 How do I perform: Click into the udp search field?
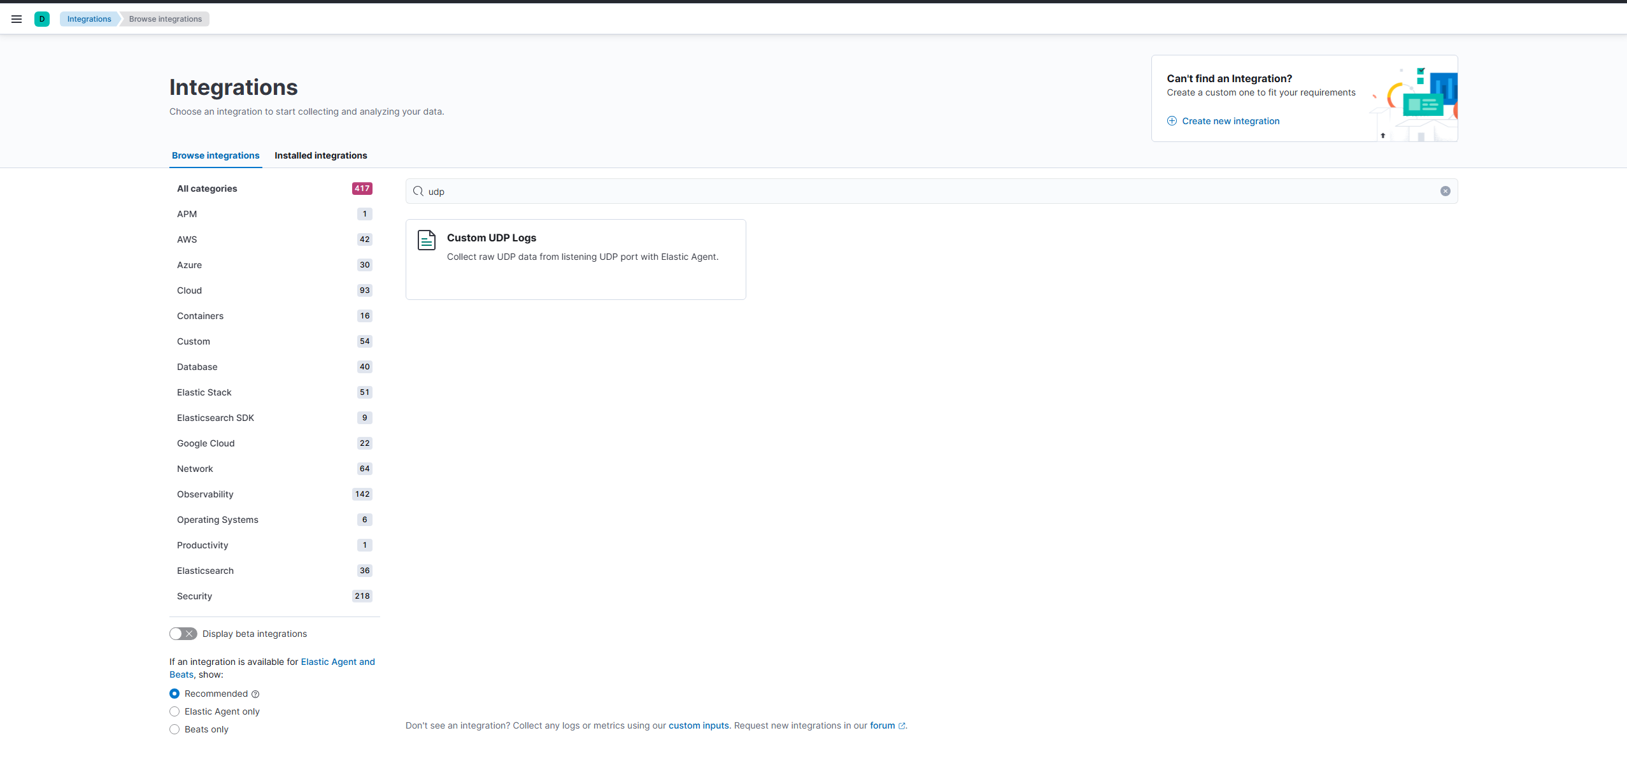(x=932, y=191)
